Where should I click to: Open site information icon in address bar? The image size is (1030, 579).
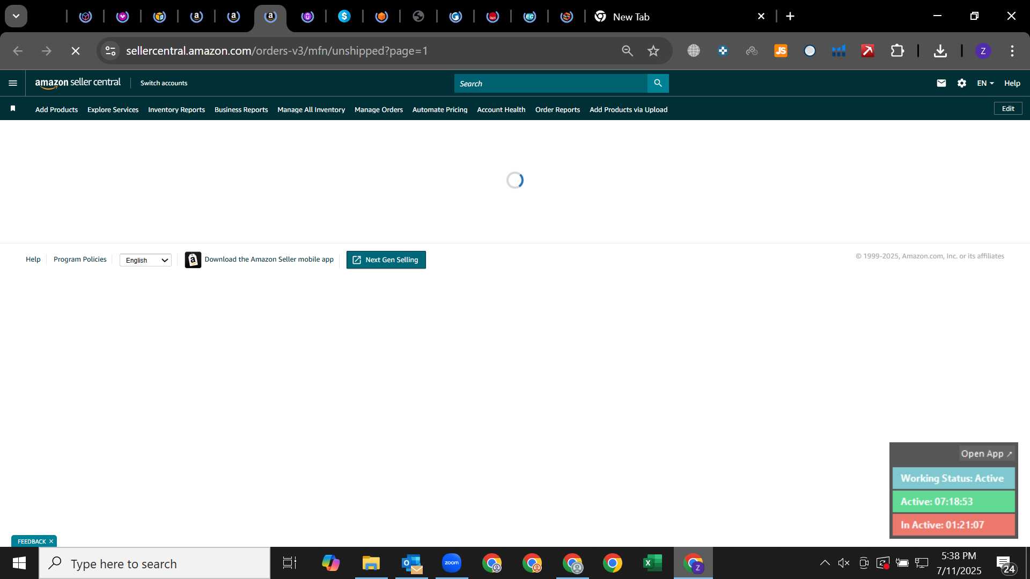click(111, 51)
